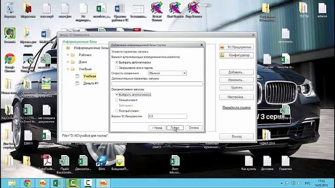Open the Blink desktop shortcut

[102, 163]
